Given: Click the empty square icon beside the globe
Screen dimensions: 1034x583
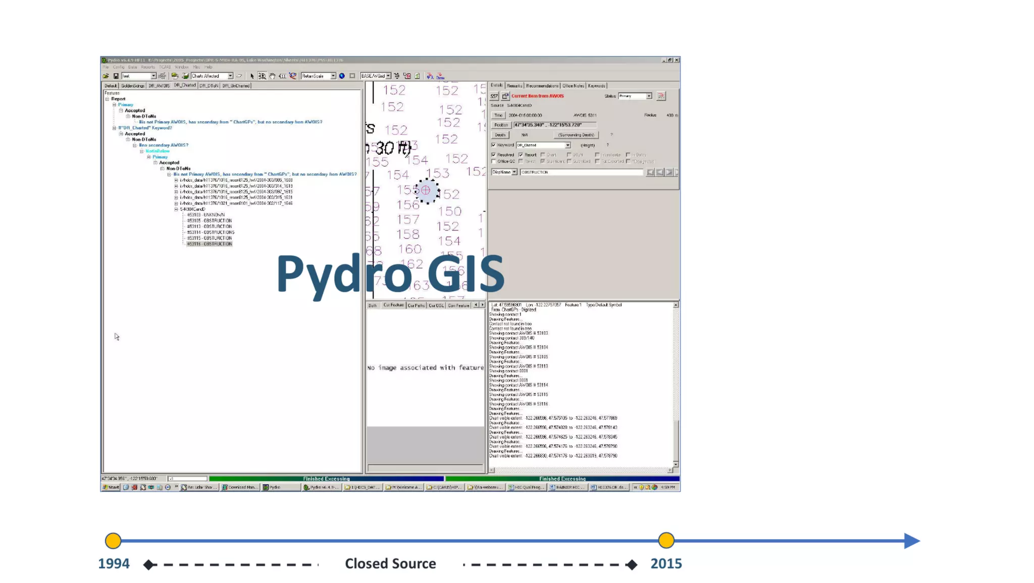Looking at the screenshot, I should click(x=352, y=76).
